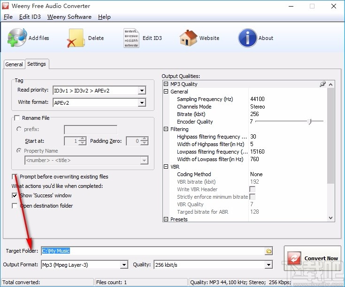Click scroll up arrow in Output Qualities
Viewport: 345px width, 287px height.
tap(330, 85)
